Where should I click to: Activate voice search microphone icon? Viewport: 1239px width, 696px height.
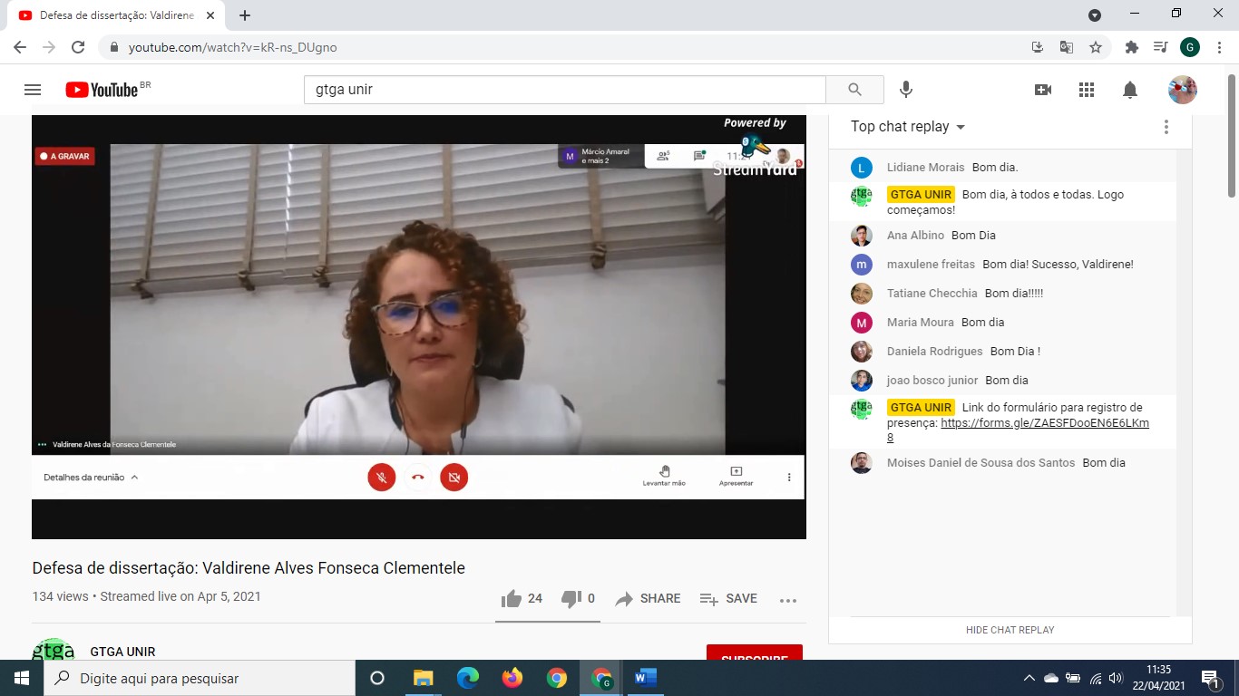click(x=905, y=90)
